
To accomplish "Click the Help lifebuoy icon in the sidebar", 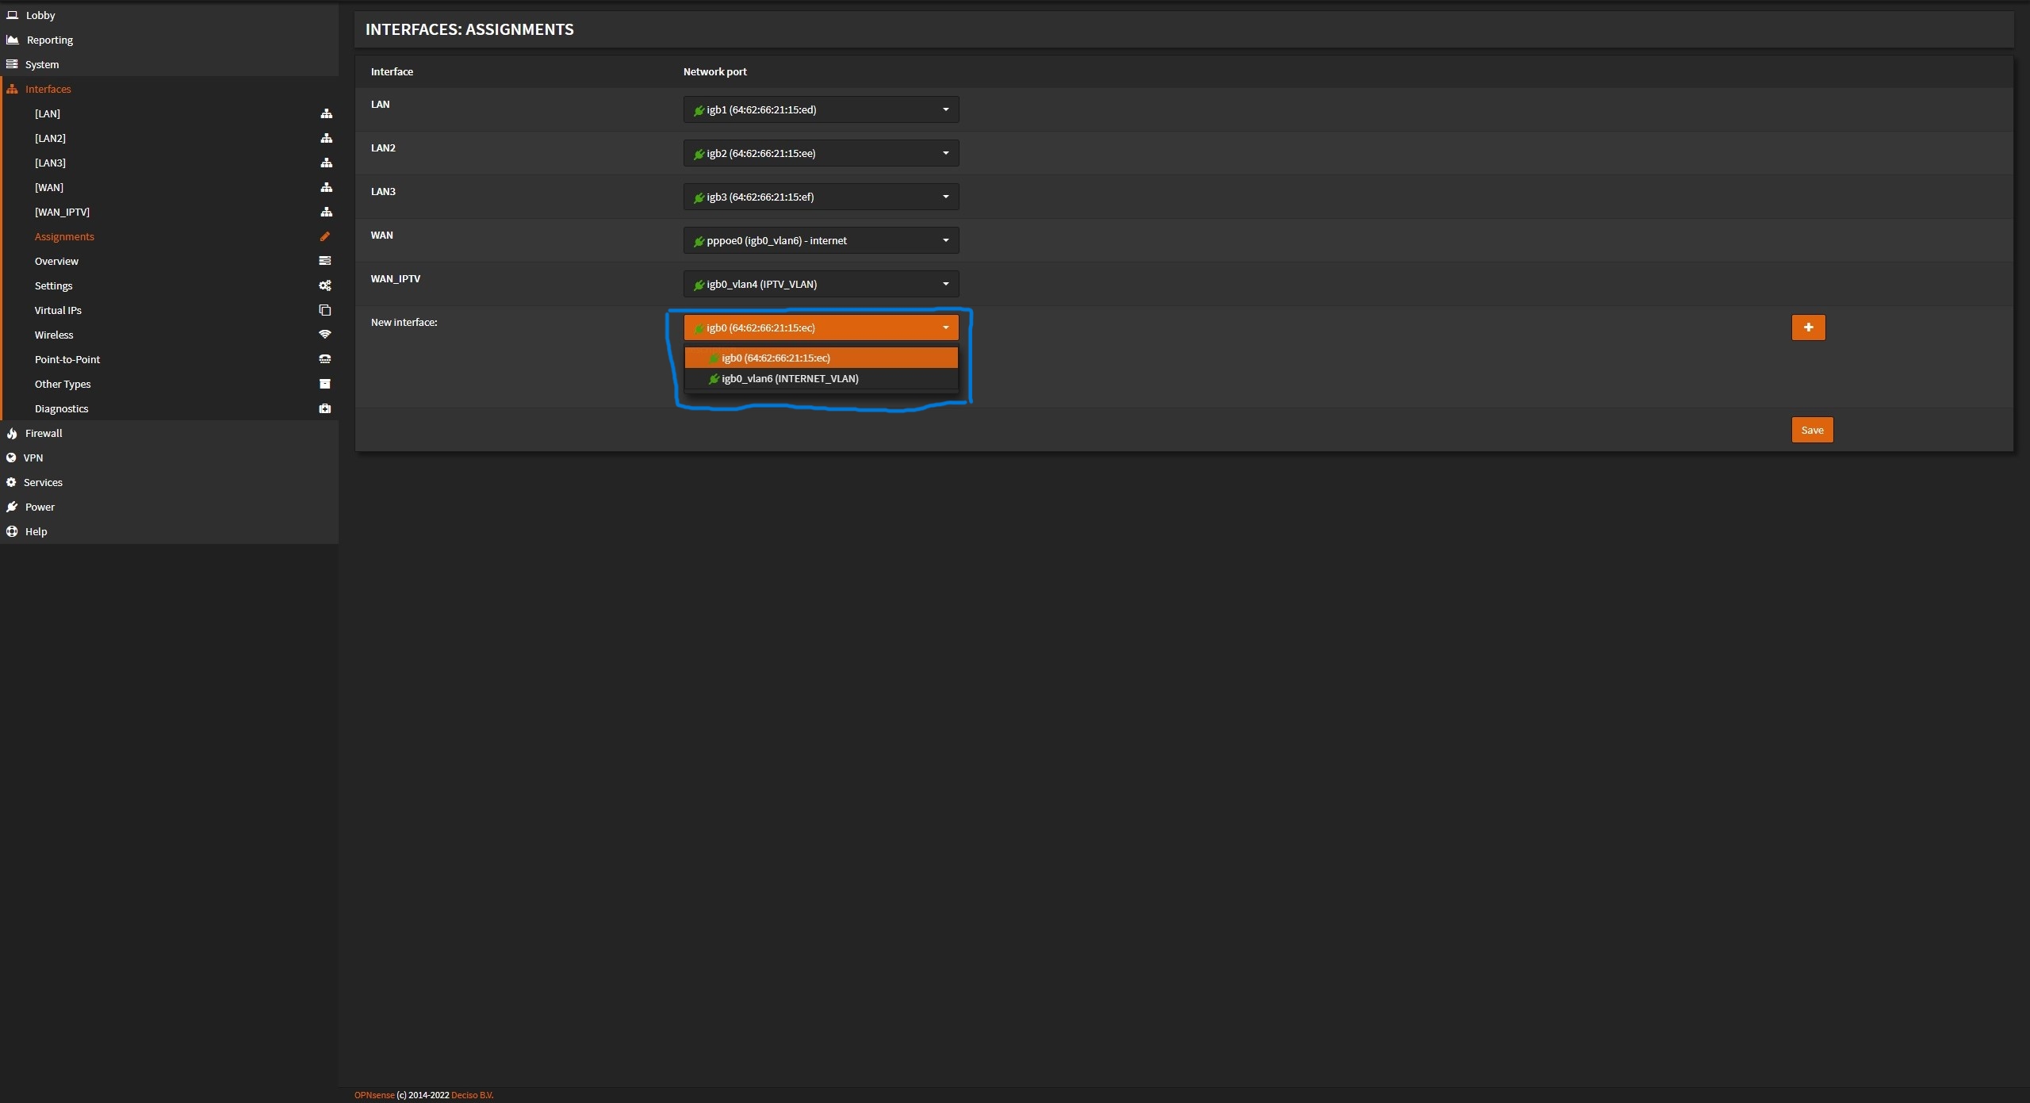I will pos(12,531).
